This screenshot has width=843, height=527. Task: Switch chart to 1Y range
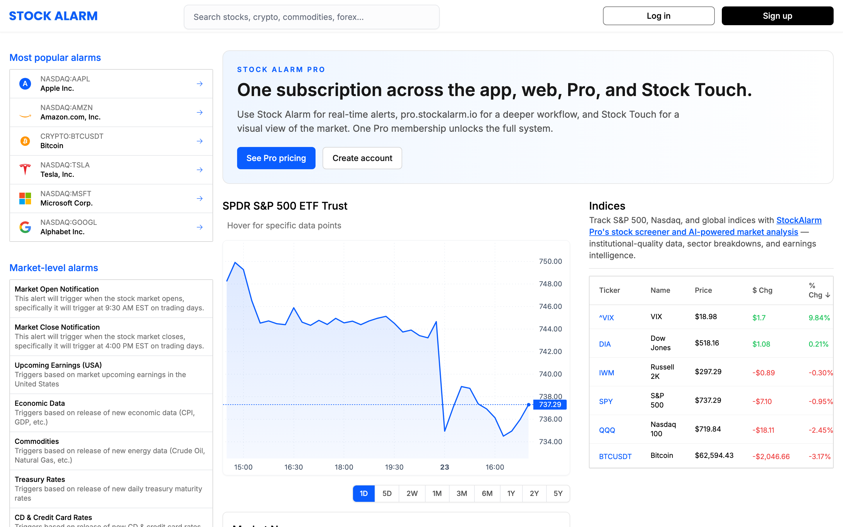tap(511, 494)
